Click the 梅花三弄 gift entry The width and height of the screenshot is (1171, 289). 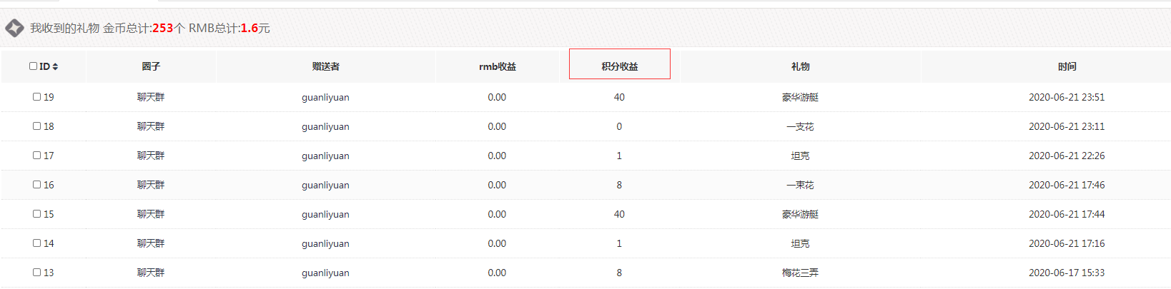(x=800, y=273)
